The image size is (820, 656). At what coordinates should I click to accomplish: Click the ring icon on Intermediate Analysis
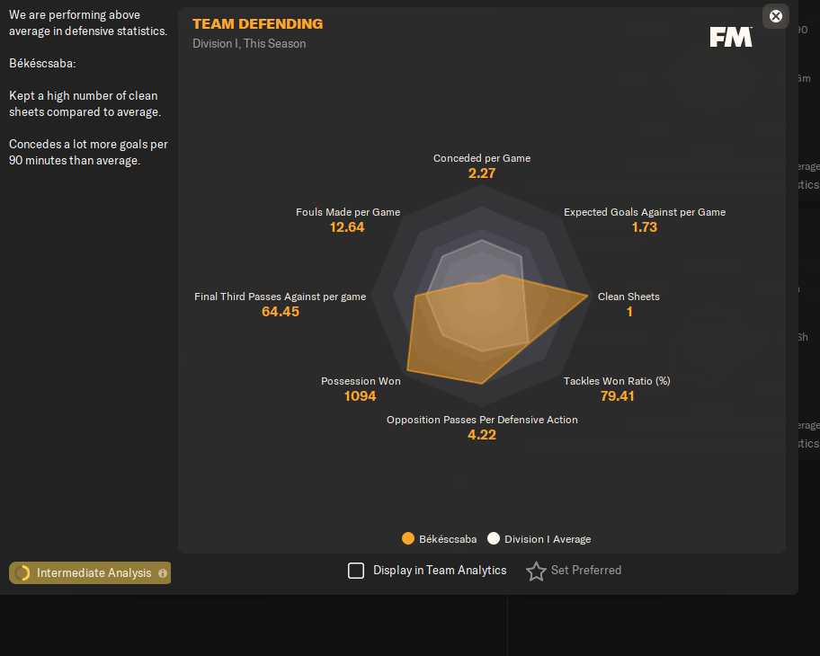22,573
